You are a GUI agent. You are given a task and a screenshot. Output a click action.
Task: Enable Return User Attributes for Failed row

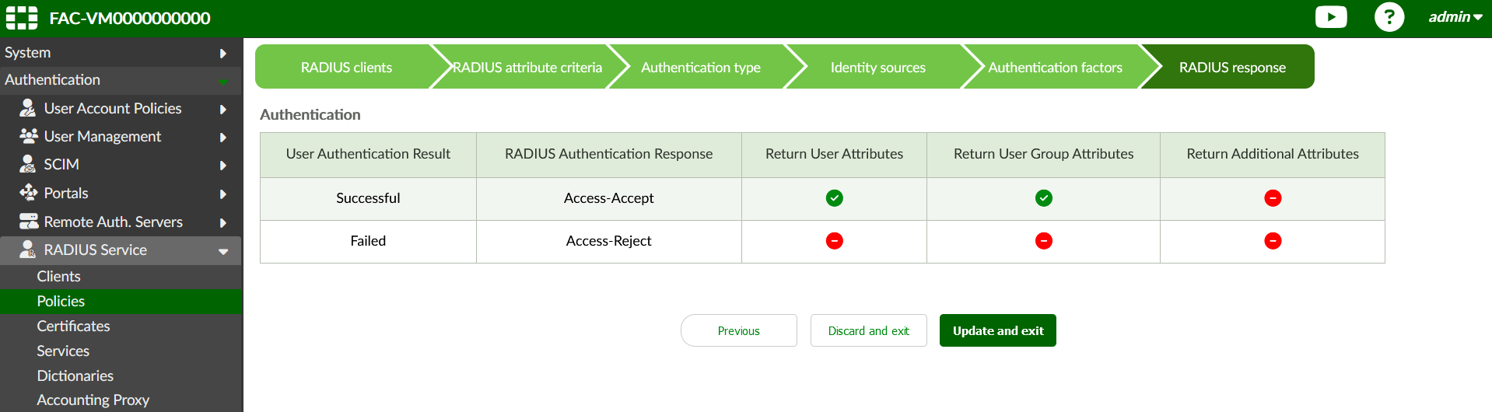coord(834,241)
